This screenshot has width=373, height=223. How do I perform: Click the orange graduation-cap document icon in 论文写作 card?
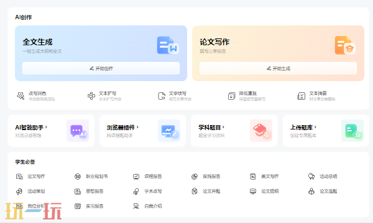pos(345,45)
